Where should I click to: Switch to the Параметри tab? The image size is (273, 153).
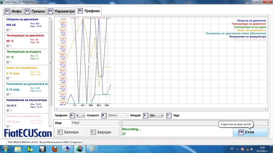(61, 11)
